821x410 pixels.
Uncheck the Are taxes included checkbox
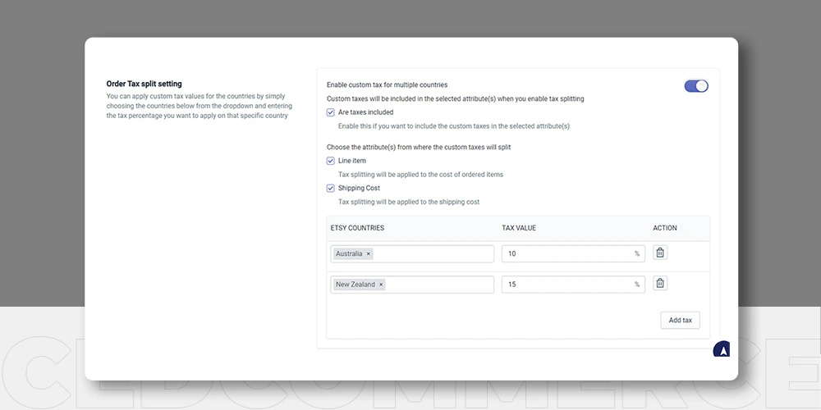pos(330,112)
